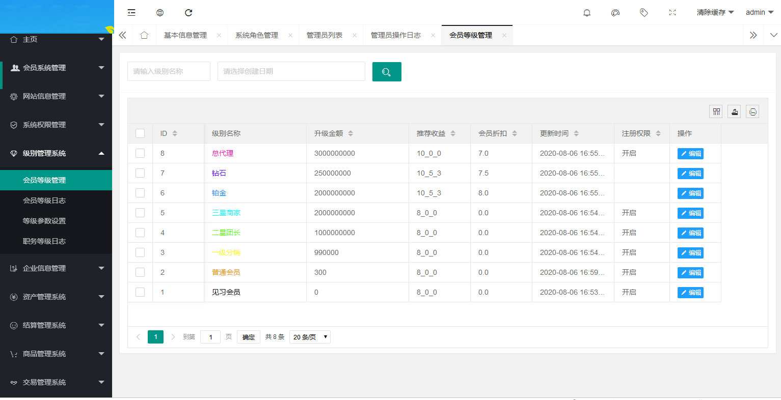Viewport: 781px width, 400px height.
Task: Check the checkbox for 总代理 row
Action: click(x=140, y=153)
